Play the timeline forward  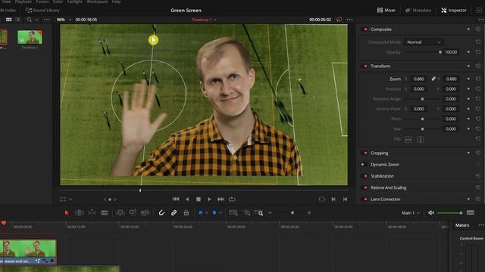coord(209,199)
